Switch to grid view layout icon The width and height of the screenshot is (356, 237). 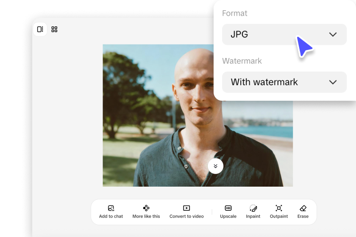(x=54, y=29)
